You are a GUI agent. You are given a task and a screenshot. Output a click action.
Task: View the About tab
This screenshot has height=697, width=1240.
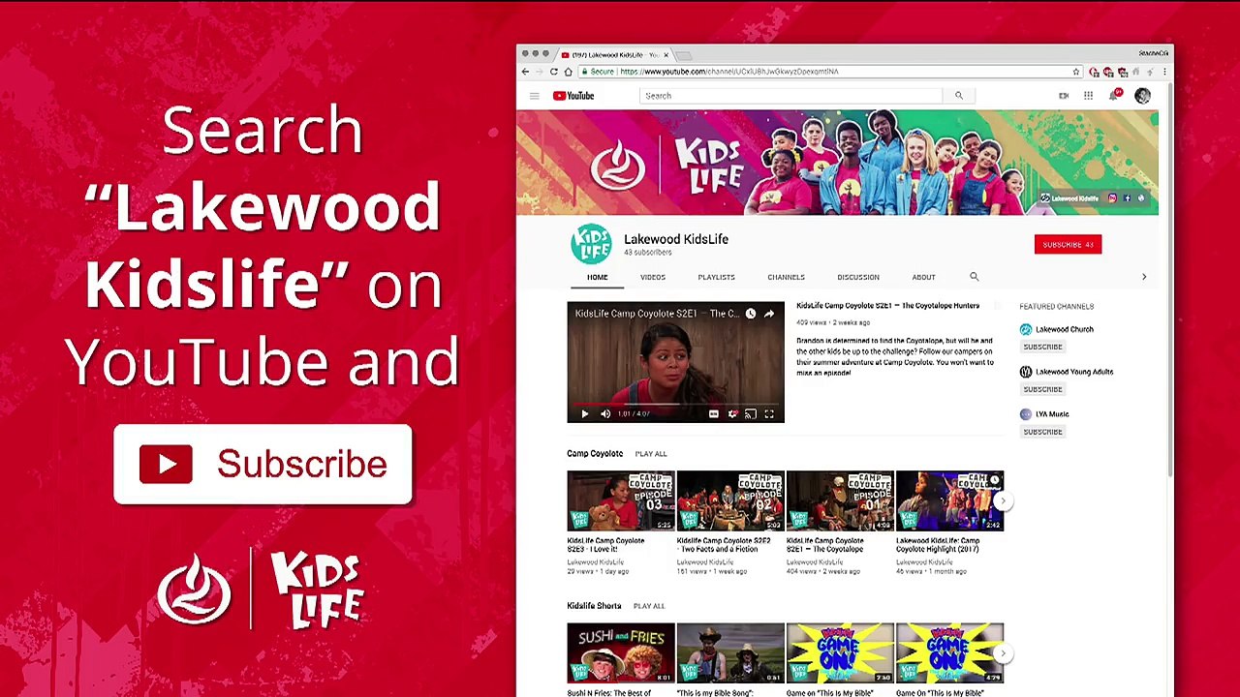pyautogui.click(x=923, y=277)
